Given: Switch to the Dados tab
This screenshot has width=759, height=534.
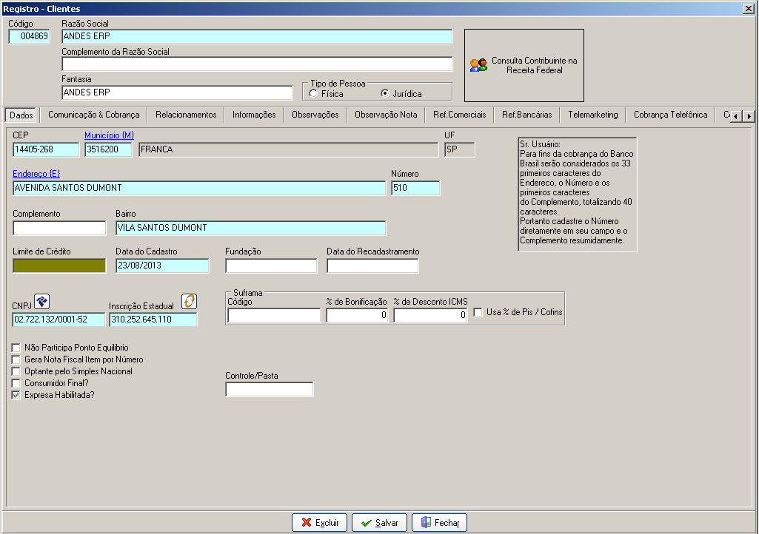Looking at the screenshot, I should 21,115.
